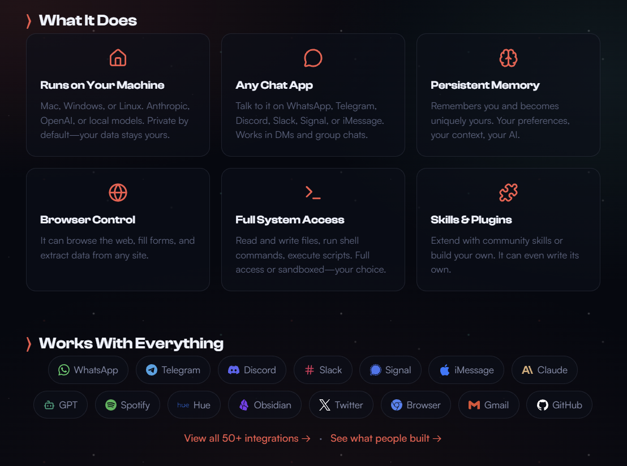Click the WhatsApp integration chip

click(88, 370)
